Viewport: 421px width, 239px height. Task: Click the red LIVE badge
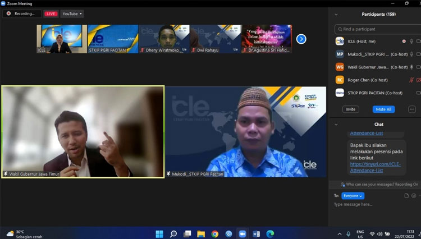coord(52,13)
